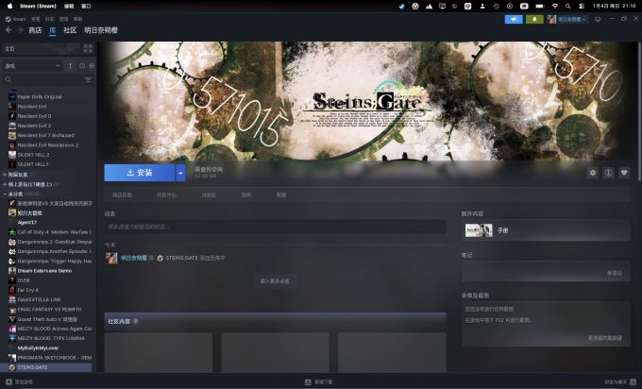This screenshot has width=642, height=389.
Task: Click the Wi-Fi status icon
Action: [x=555, y=7]
